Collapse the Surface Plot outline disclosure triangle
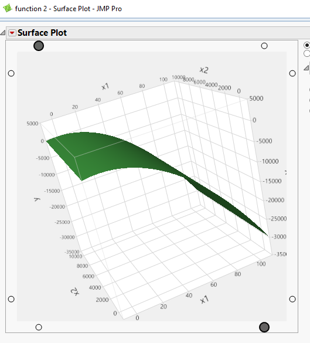 [x=3, y=33]
